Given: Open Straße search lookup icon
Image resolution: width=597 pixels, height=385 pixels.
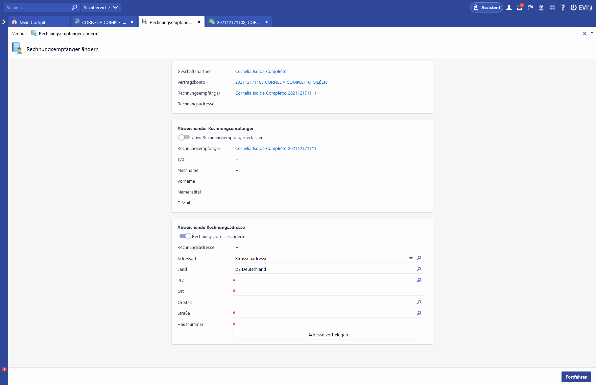Looking at the screenshot, I should click(x=419, y=313).
